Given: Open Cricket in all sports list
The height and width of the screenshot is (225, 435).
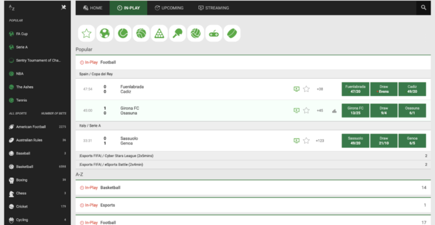Looking at the screenshot, I should 37,206.
